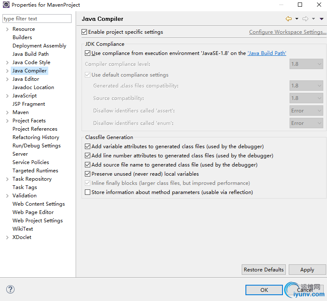Toggle Use default compliance settings checkbox
Viewport: 327px width, 301px height.
pos(88,75)
